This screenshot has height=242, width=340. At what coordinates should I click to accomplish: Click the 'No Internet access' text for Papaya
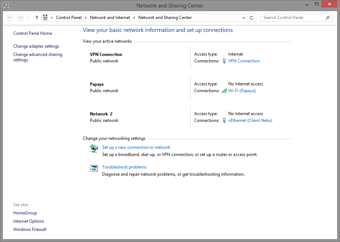(x=245, y=84)
